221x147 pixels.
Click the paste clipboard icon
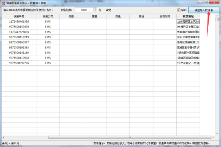[179, 10]
